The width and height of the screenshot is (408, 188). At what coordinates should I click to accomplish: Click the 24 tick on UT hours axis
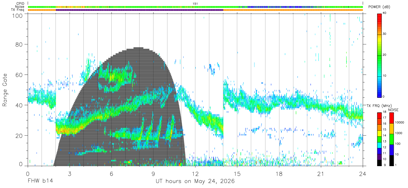coord(363,174)
